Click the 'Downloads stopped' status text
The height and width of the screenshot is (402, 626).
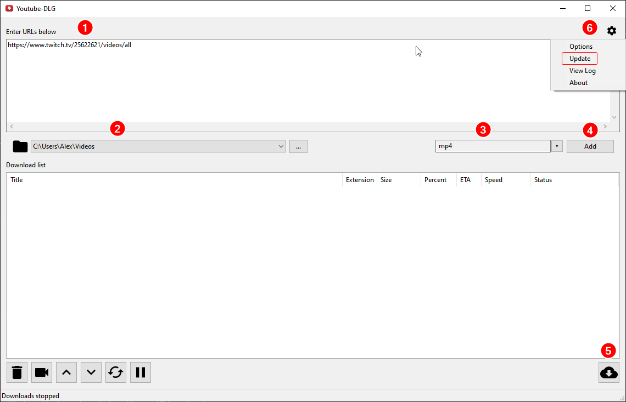point(31,396)
